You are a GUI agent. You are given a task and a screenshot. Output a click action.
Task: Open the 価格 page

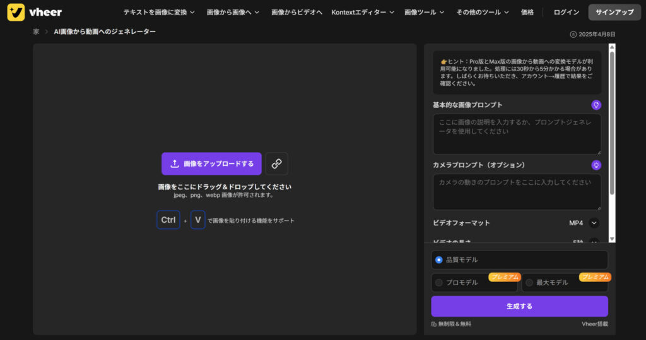(527, 12)
